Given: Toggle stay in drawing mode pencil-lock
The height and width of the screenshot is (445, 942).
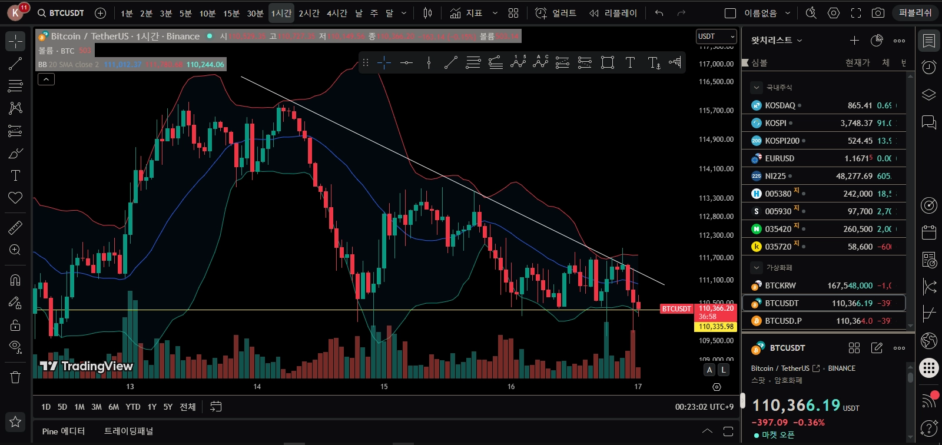Looking at the screenshot, I should point(15,303).
